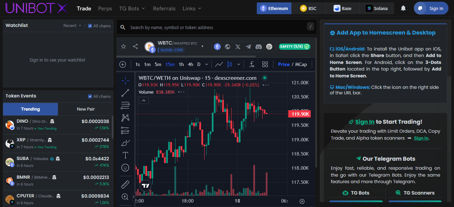This screenshot has height=207, width=454.
Task: Open the indicators fx icon
Action: click(x=252, y=64)
